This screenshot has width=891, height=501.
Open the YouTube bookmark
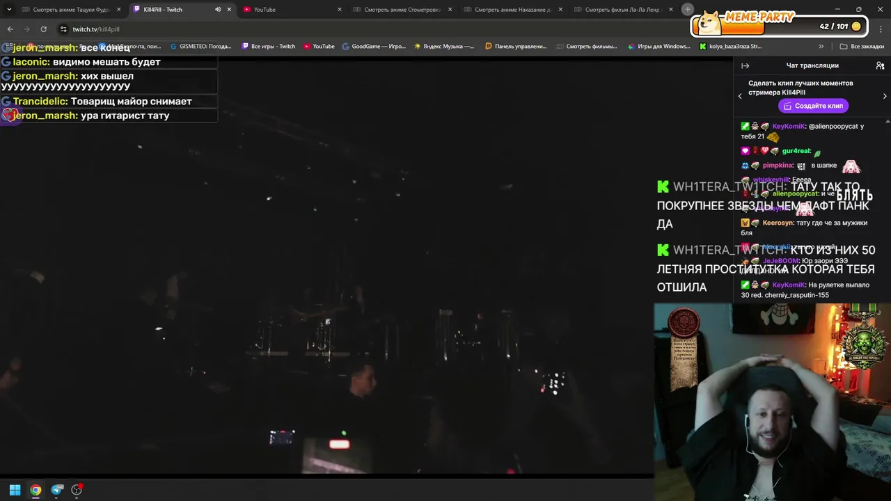pos(318,47)
